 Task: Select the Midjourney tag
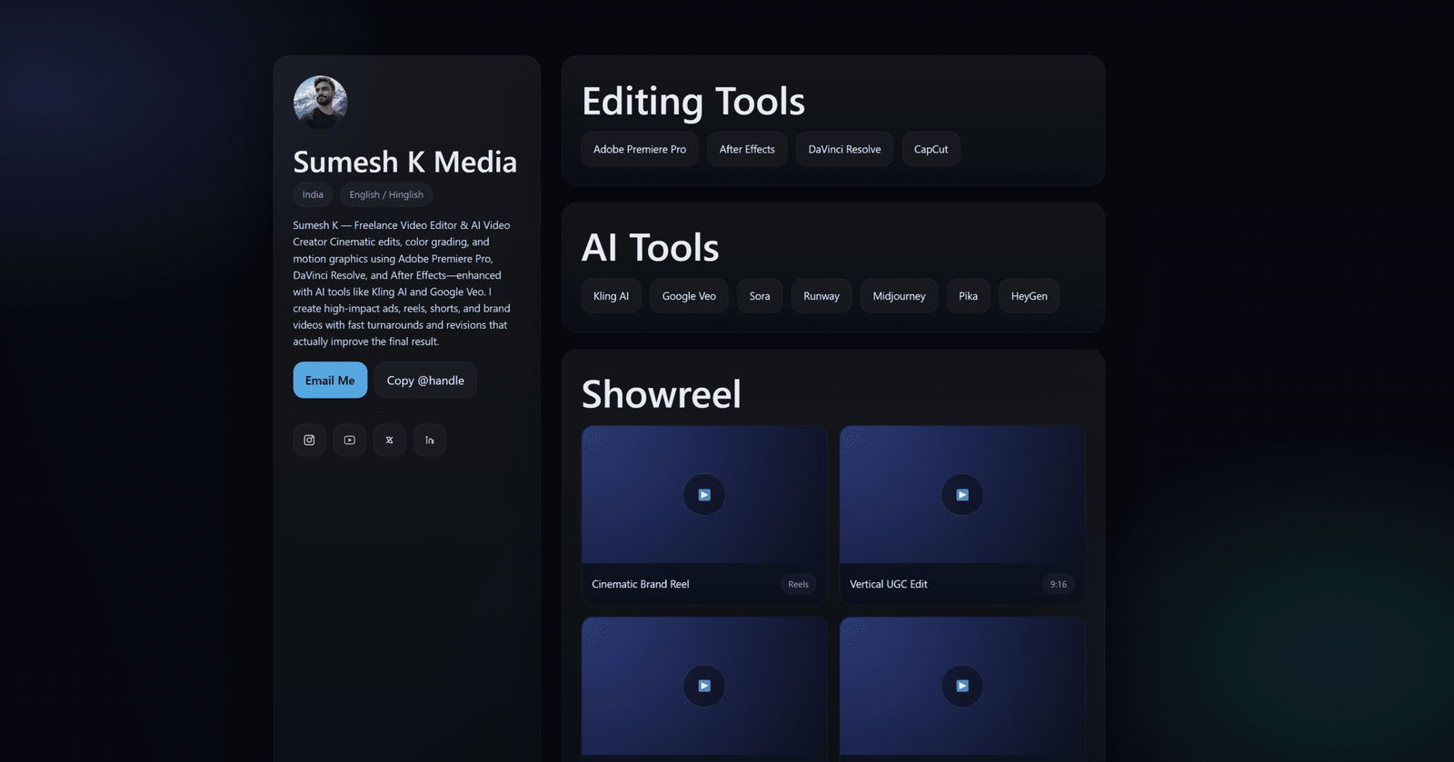click(899, 296)
